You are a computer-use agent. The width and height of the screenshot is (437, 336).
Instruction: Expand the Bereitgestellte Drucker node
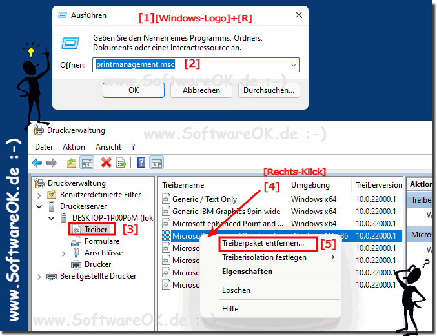pos(39,277)
